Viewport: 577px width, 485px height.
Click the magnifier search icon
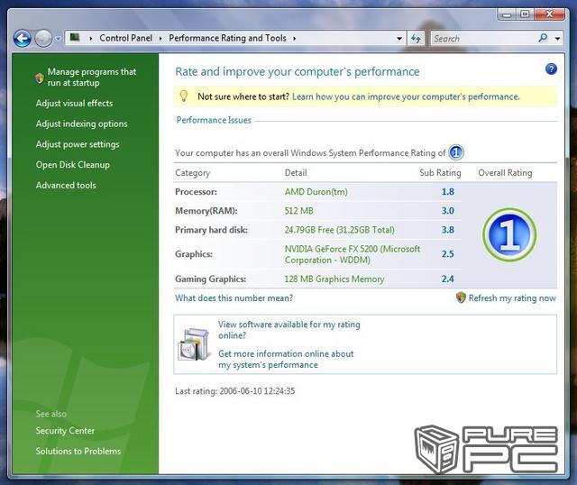[543, 38]
